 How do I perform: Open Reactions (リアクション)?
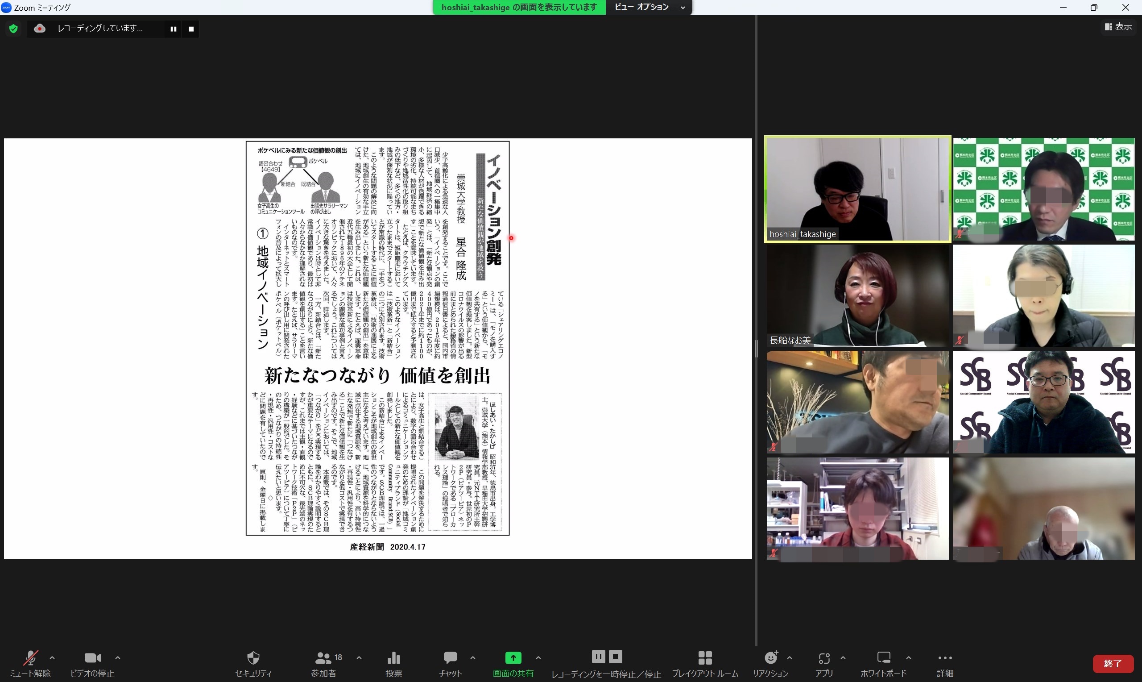770,664
